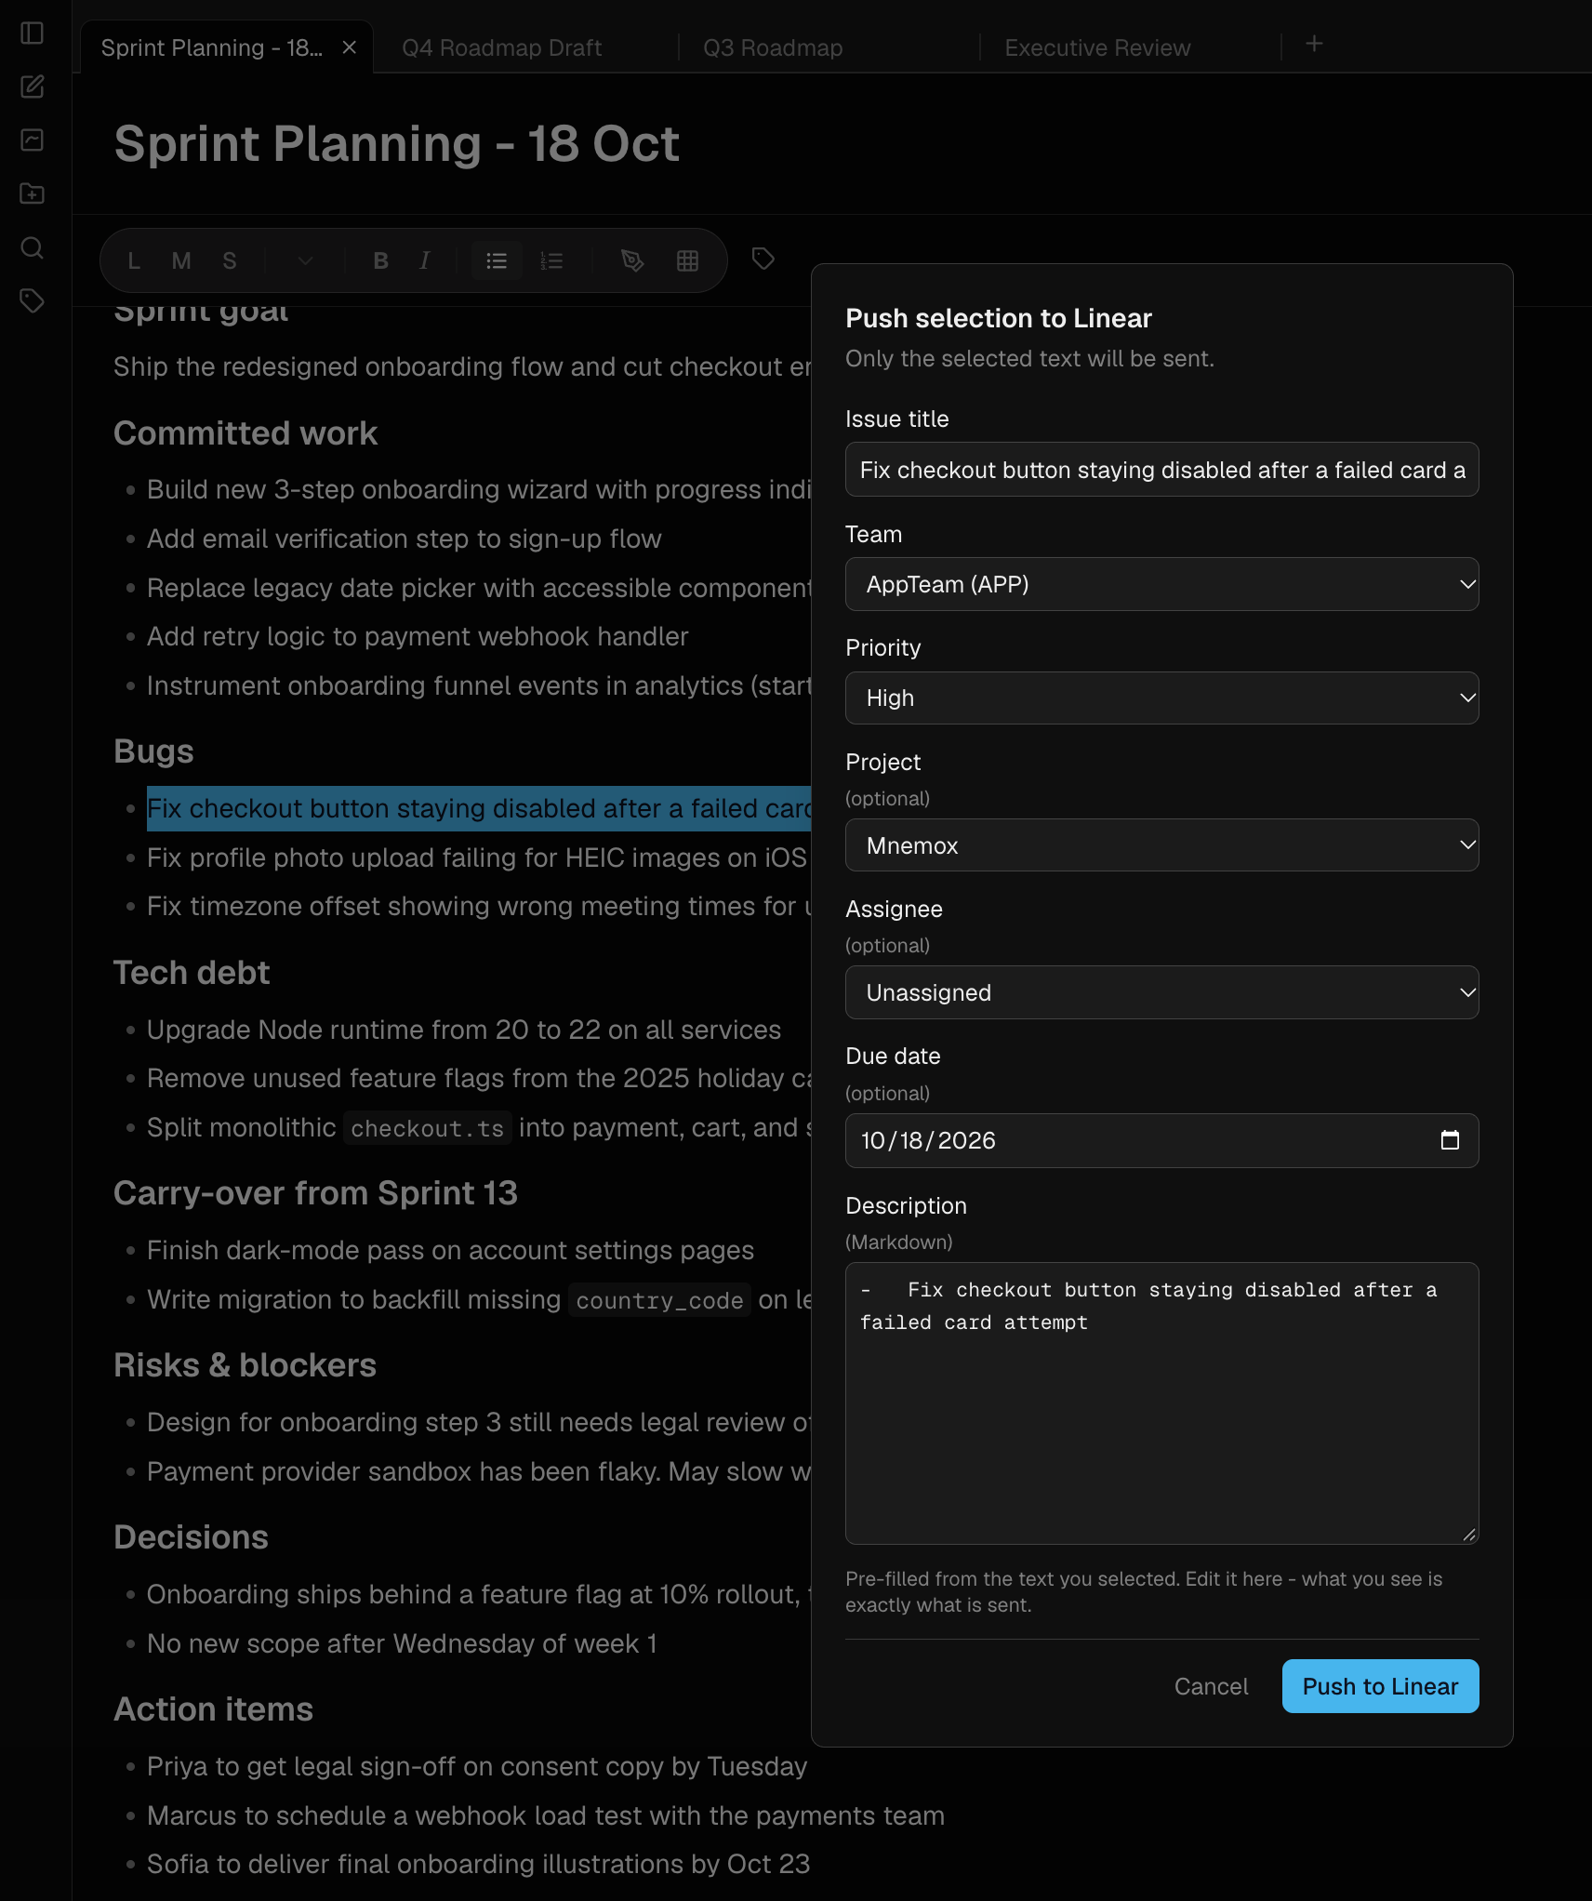Switch to Executive Review tab
Image resolution: width=1592 pixels, height=1901 pixels.
pos(1097,47)
